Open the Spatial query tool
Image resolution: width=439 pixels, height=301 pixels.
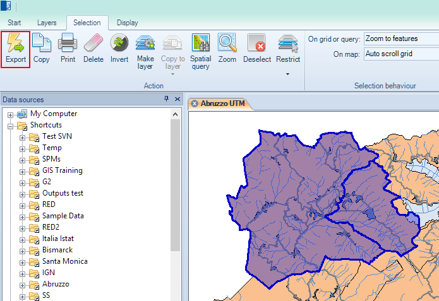pyautogui.click(x=201, y=50)
